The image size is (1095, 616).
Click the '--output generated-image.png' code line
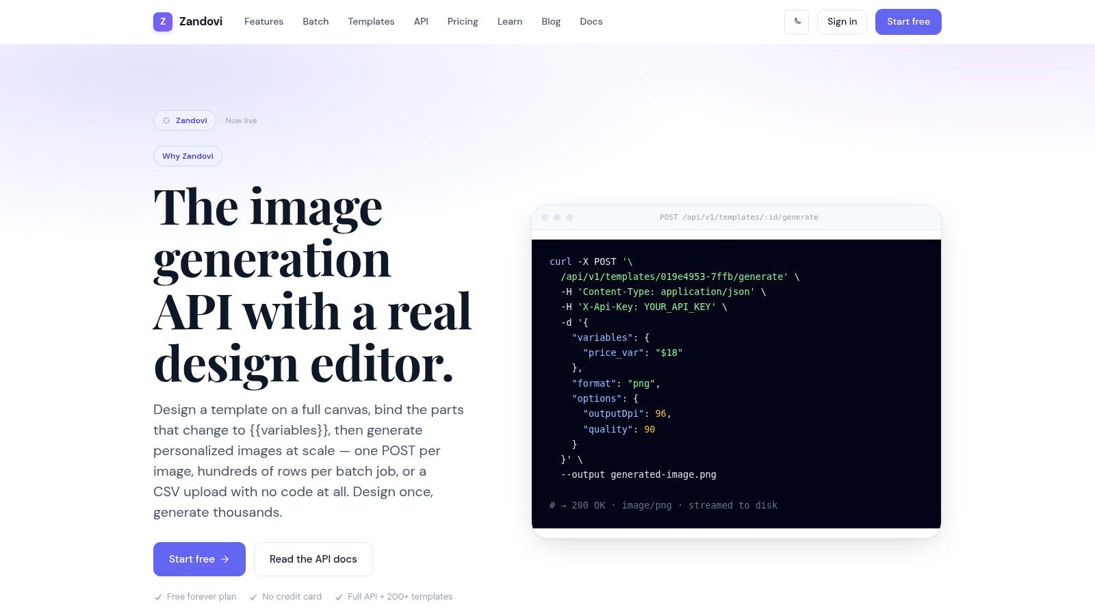(639, 474)
